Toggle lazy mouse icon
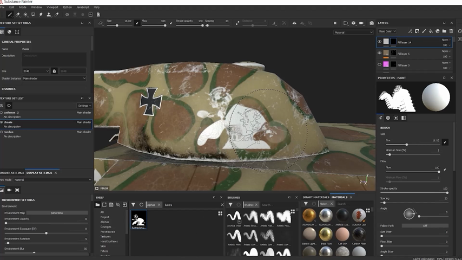The width and height of the screenshot is (462, 260). click(237, 23)
